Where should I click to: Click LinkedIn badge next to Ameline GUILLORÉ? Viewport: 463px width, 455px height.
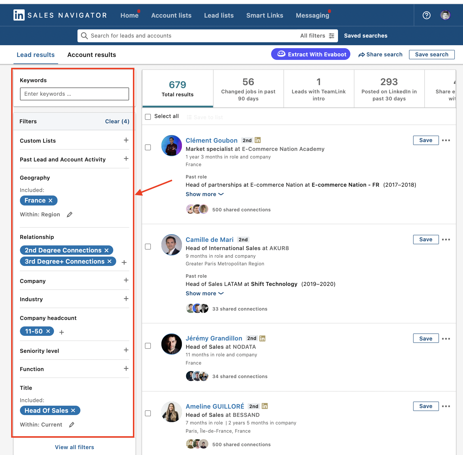[265, 406]
